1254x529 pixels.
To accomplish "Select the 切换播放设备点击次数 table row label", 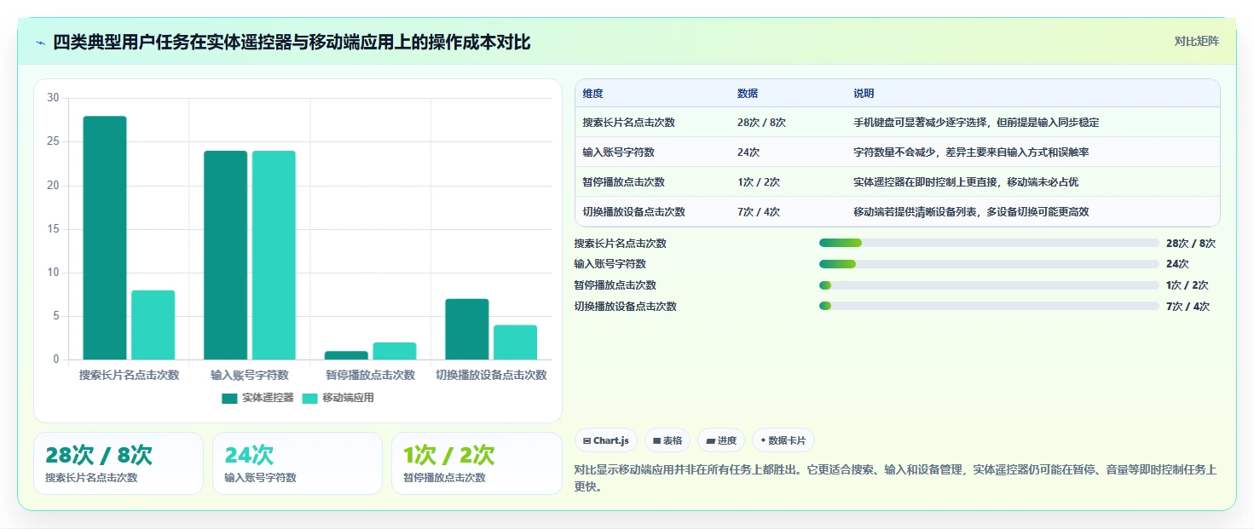I will click(x=633, y=212).
